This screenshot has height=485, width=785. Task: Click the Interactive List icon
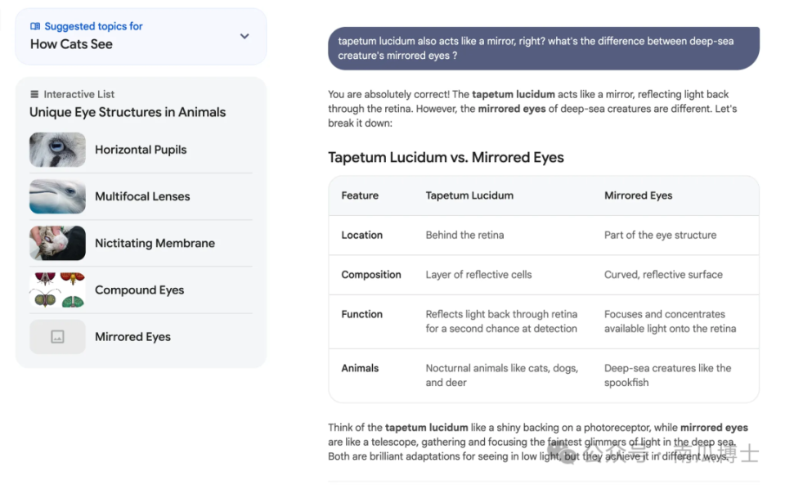(34, 94)
